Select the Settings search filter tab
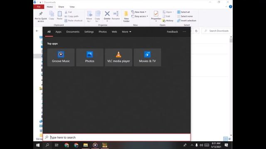The height and width of the screenshot is (149, 266). (x=89, y=32)
